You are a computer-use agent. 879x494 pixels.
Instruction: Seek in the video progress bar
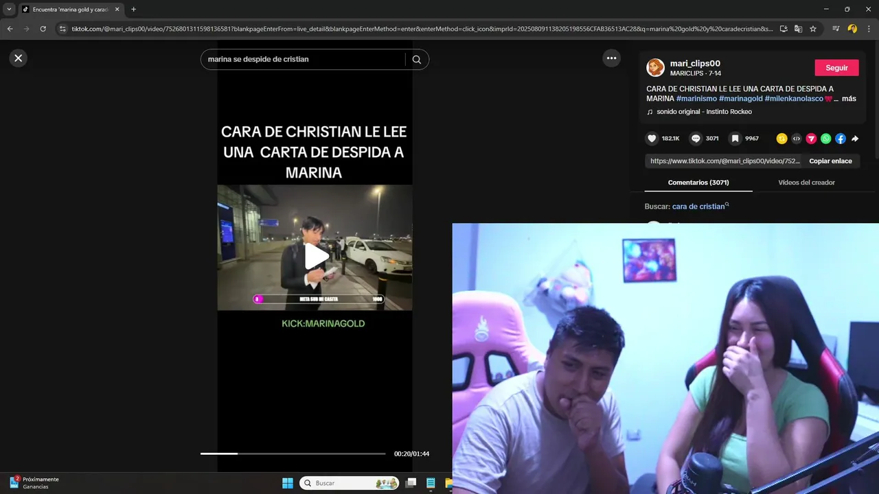293,454
